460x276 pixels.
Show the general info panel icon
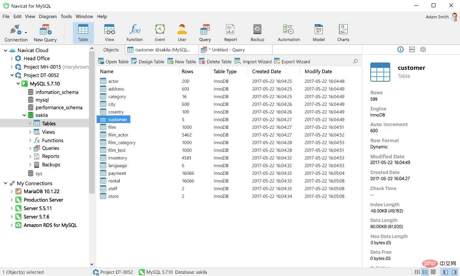pyautogui.click(x=401, y=49)
